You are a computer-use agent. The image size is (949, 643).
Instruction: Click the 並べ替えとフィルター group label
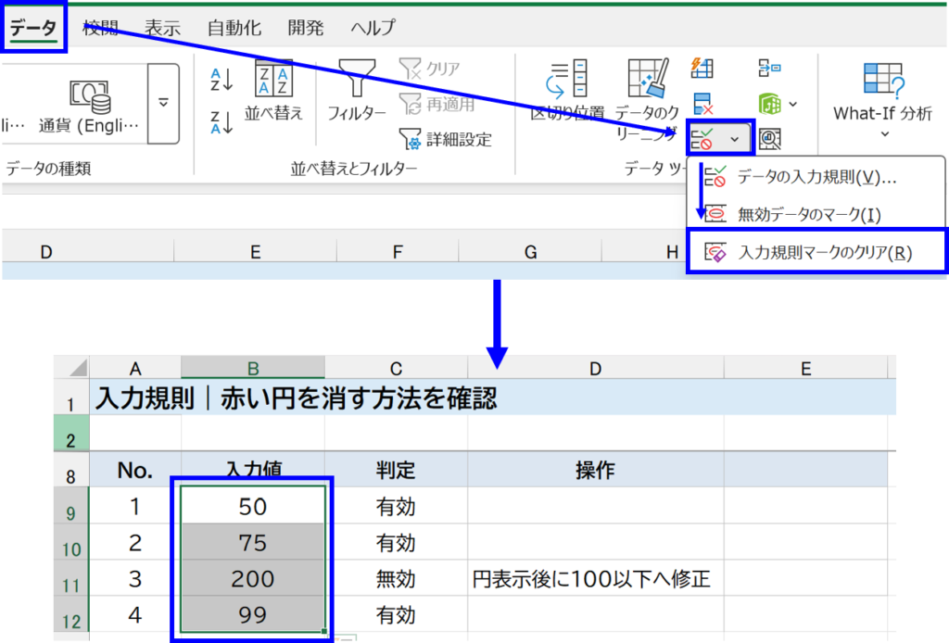(x=354, y=169)
